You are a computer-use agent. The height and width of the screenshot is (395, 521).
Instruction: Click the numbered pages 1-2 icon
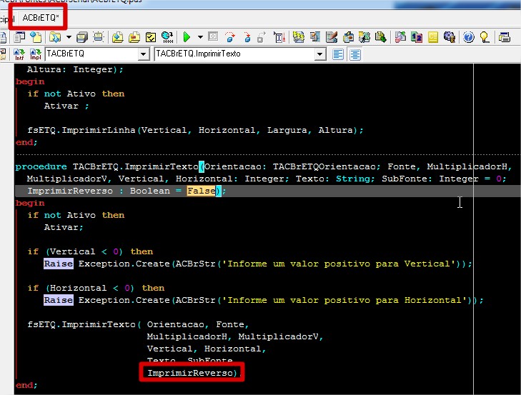(x=417, y=37)
